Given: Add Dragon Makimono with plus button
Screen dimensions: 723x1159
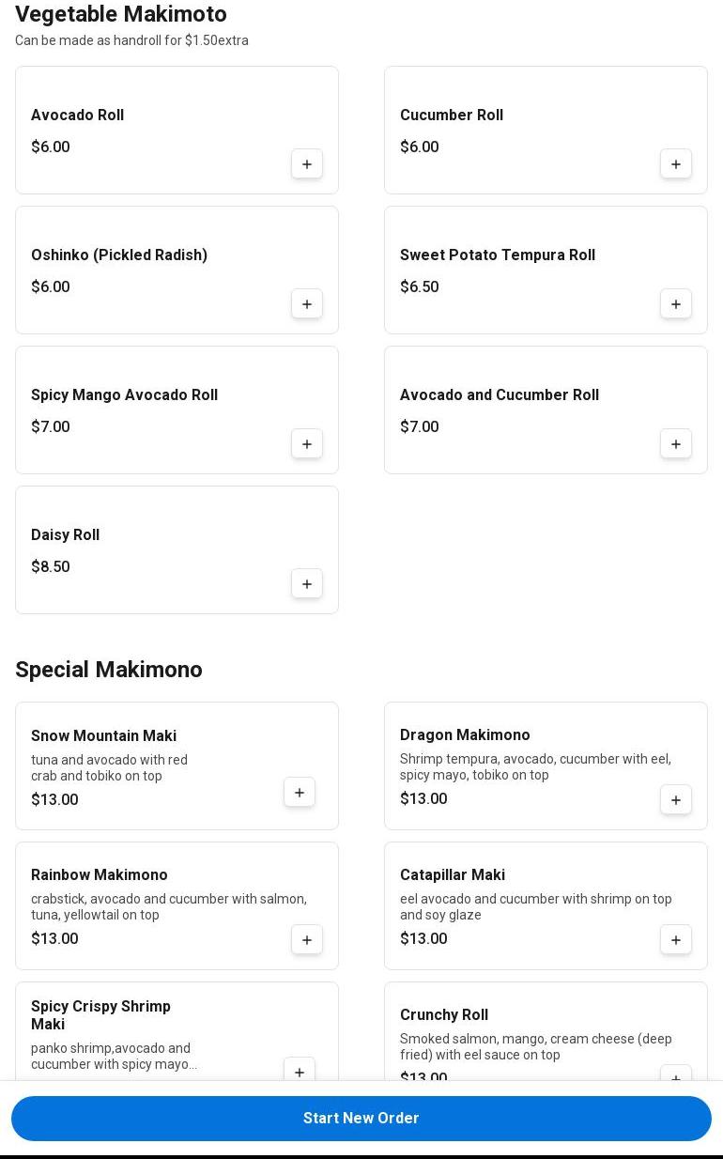Looking at the screenshot, I should [676, 800].
